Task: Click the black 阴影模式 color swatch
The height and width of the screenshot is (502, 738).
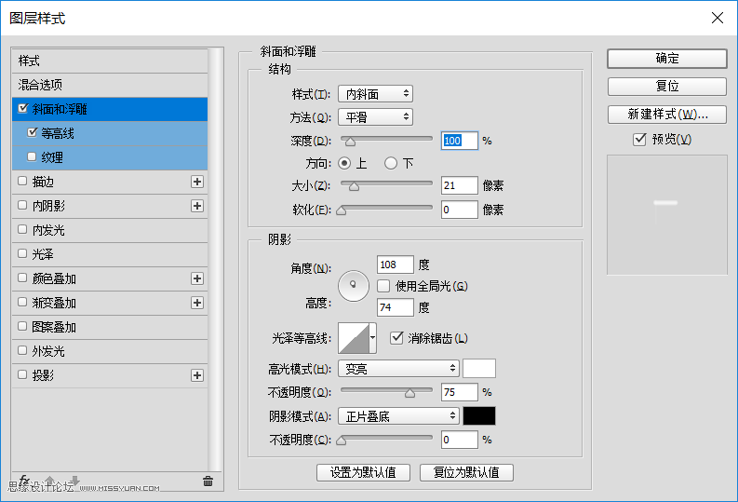Action: 479,416
